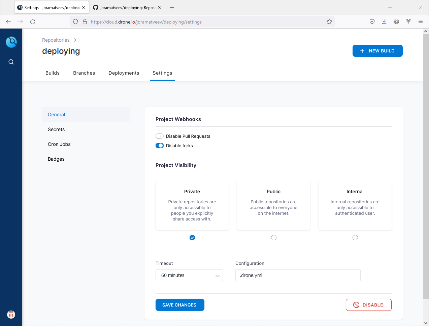The width and height of the screenshot is (429, 326).
Task: Open the Builds tab
Action: click(x=53, y=73)
